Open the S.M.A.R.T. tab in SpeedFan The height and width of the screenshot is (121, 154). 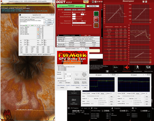(38, 17)
